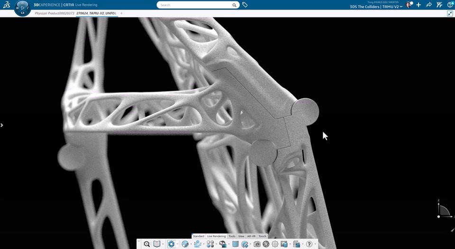Click the tag icon beside search
Viewport: 455px width, 249px height.
pos(245,5)
